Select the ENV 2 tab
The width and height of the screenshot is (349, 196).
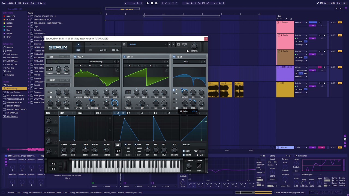pos(80,113)
